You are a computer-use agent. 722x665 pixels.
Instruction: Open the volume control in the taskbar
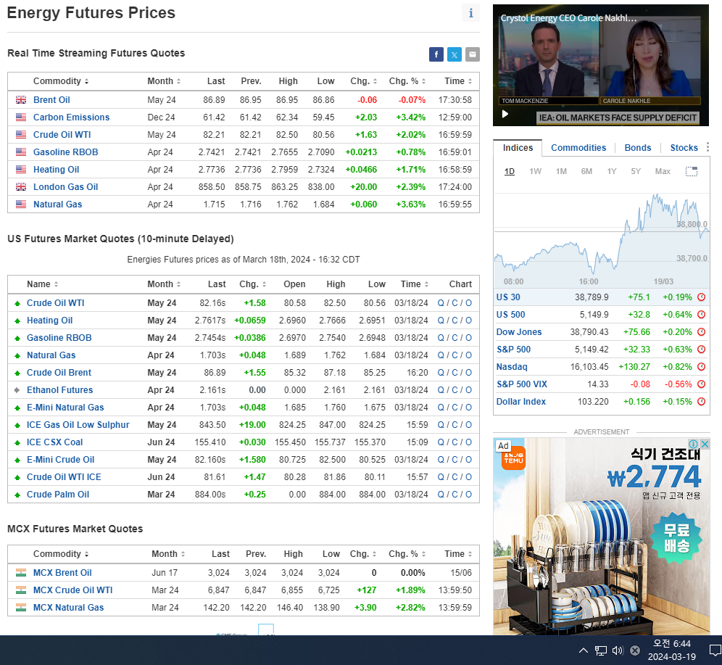pos(618,650)
